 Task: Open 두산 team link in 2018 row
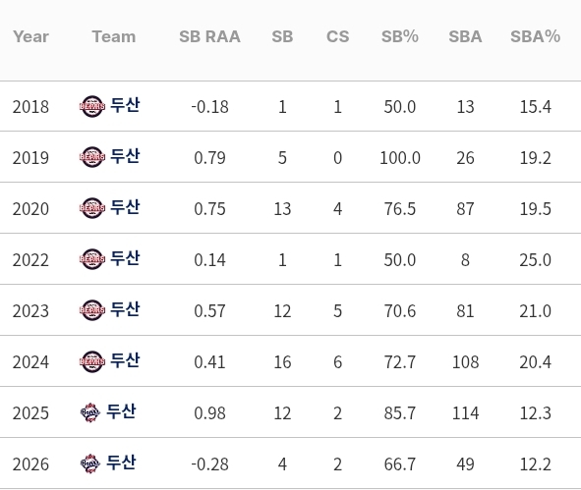tap(125, 105)
